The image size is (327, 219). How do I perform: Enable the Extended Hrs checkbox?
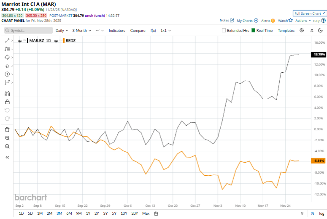pyautogui.click(x=224, y=30)
